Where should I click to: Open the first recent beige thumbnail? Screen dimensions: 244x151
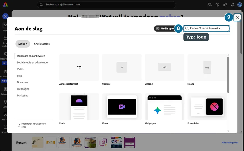click(x=38, y=142)
